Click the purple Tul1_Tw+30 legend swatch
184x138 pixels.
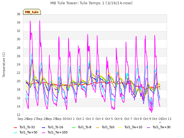(148, 128)
